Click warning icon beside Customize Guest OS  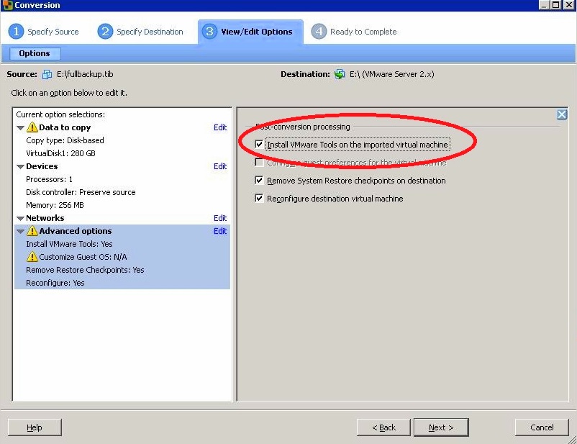tap(32, 257)
